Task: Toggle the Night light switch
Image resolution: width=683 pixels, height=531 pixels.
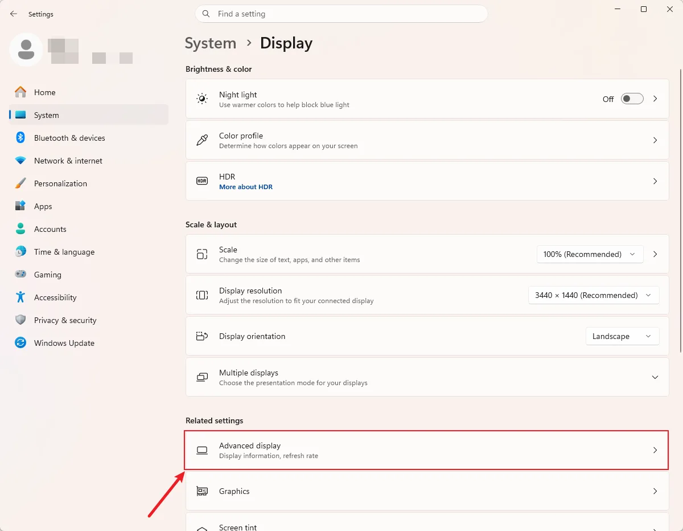Action: pyautogui.click(x=632, y=99)
